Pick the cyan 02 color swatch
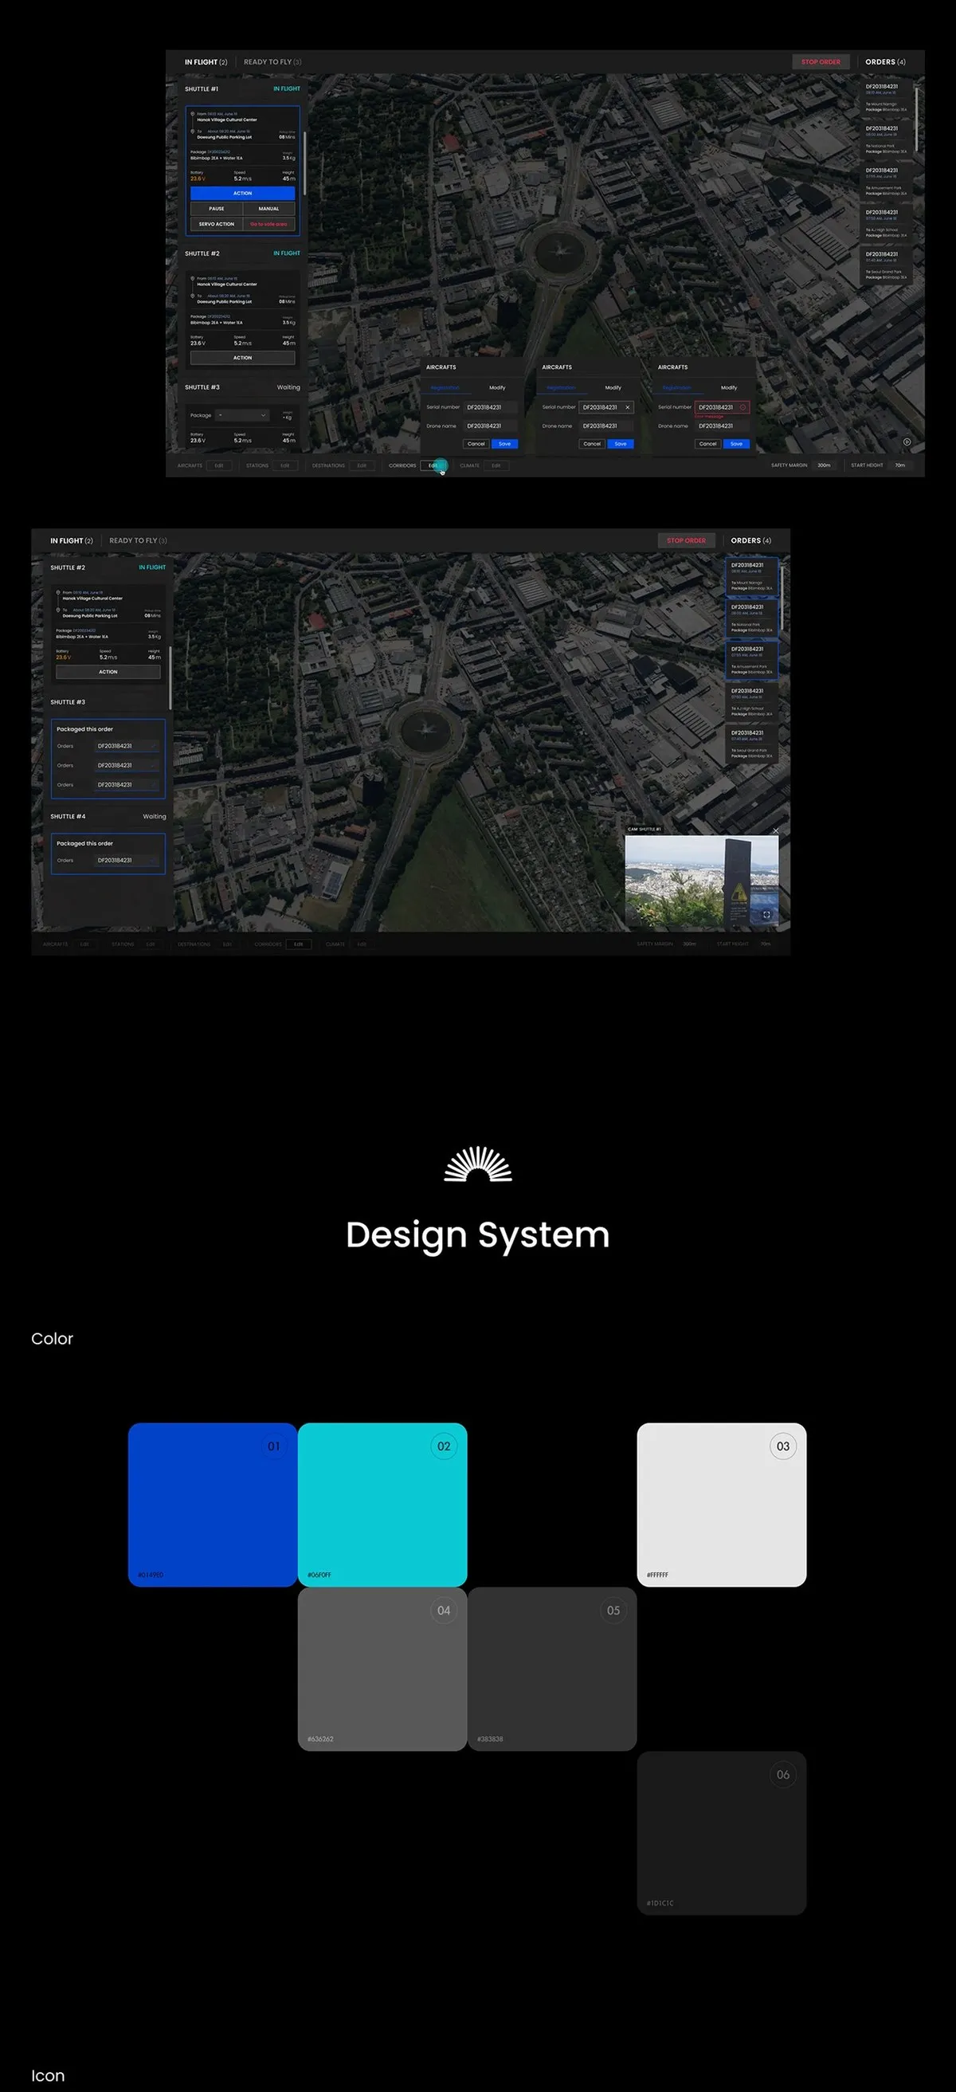The width and height of the screenshot is (956, 2092). [382, 1505]
